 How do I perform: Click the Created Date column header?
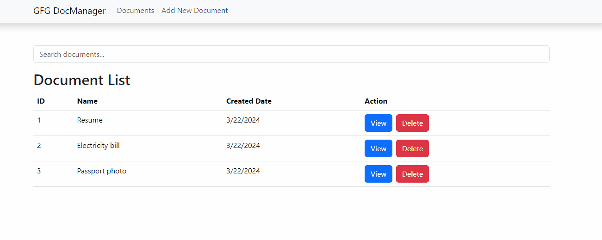point(248,101)
